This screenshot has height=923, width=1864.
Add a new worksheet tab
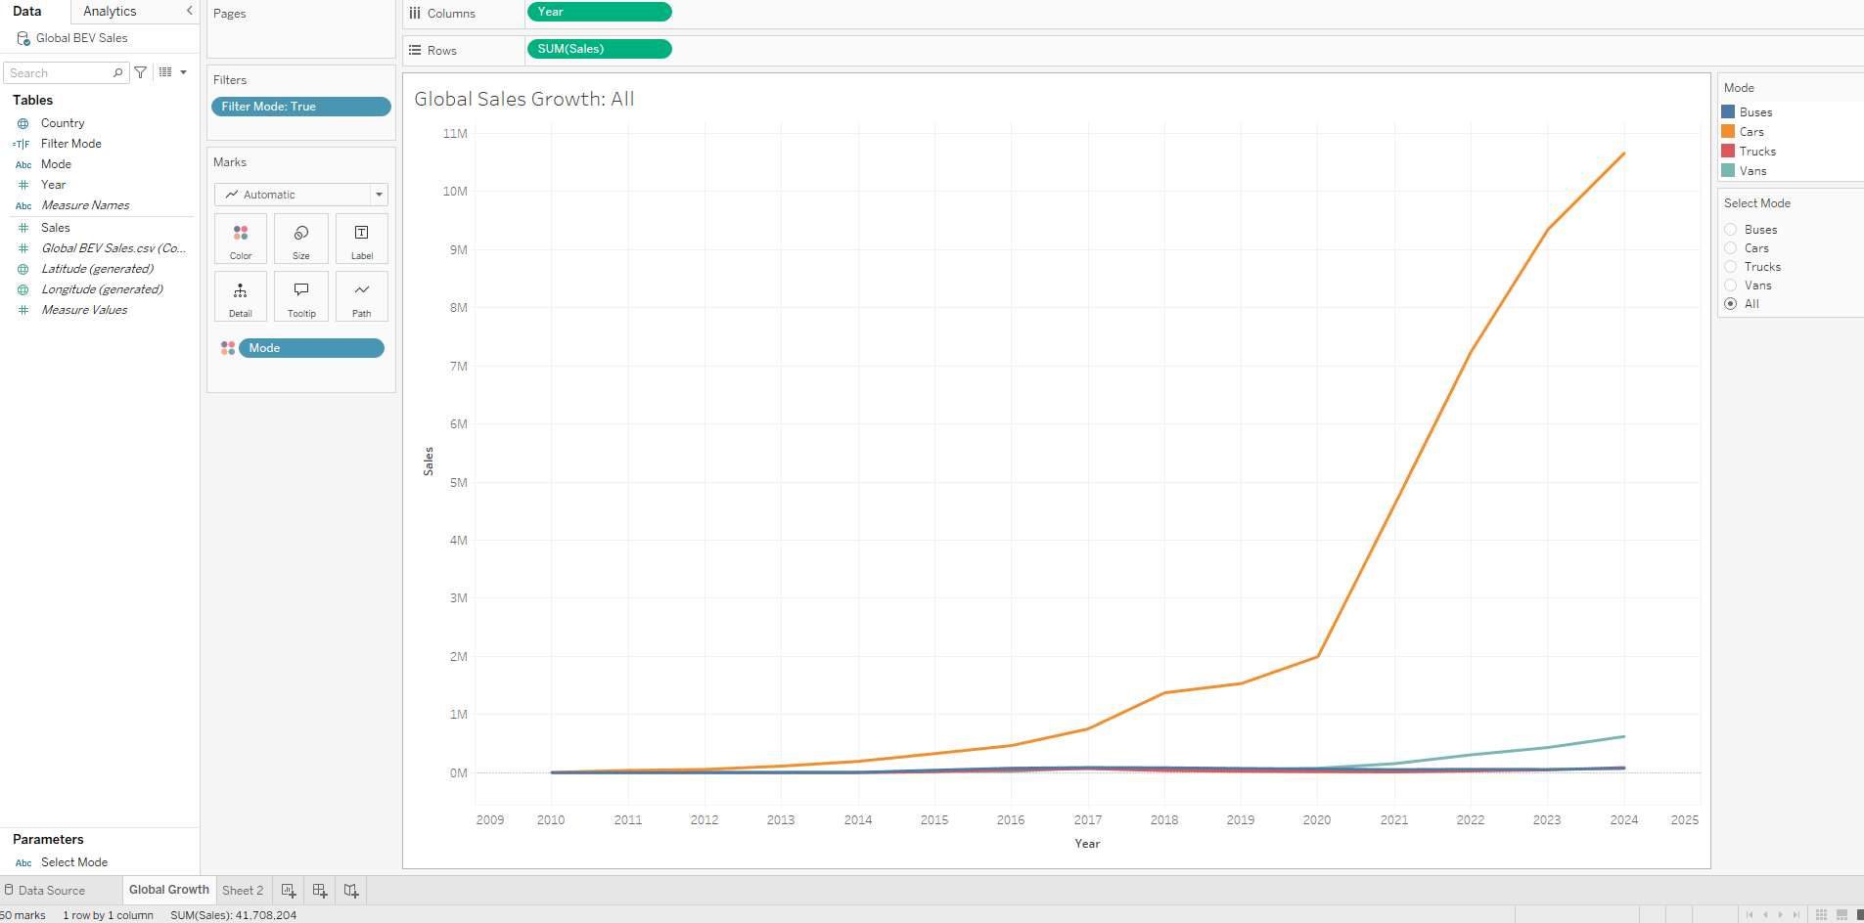[289, 891]
